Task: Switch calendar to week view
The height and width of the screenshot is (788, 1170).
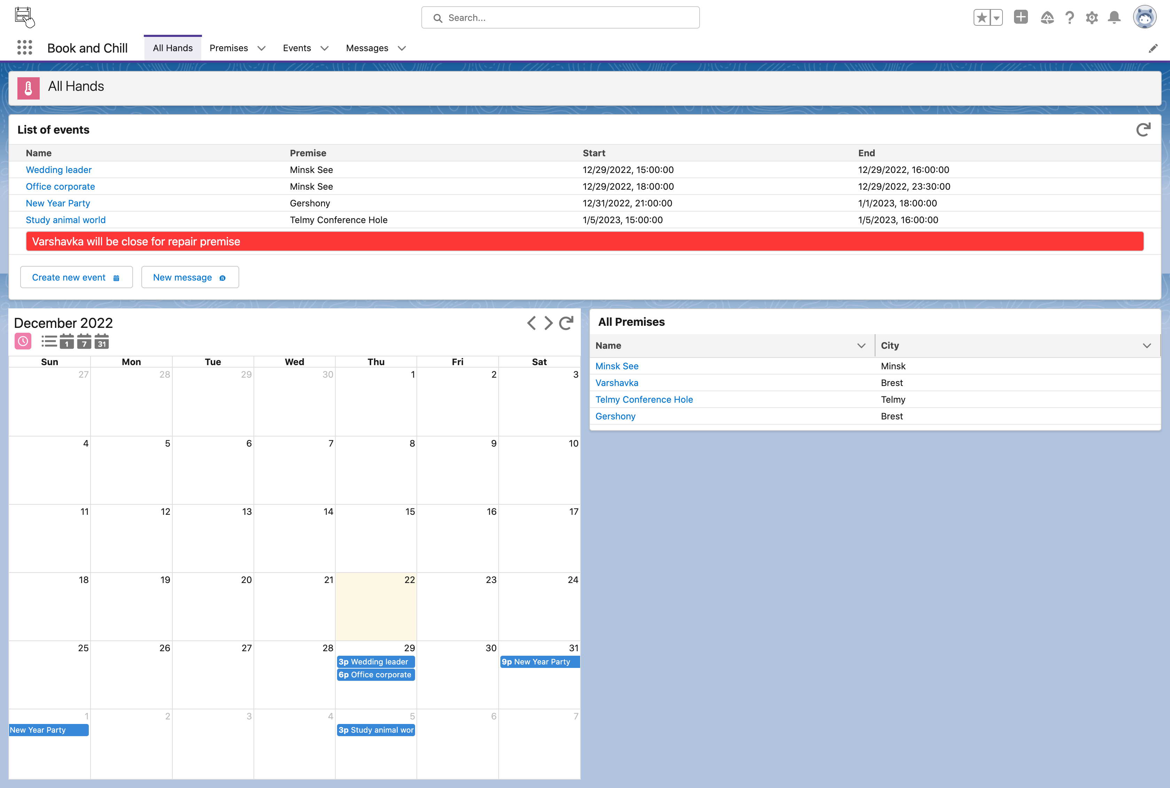Action: coord(84,342)
